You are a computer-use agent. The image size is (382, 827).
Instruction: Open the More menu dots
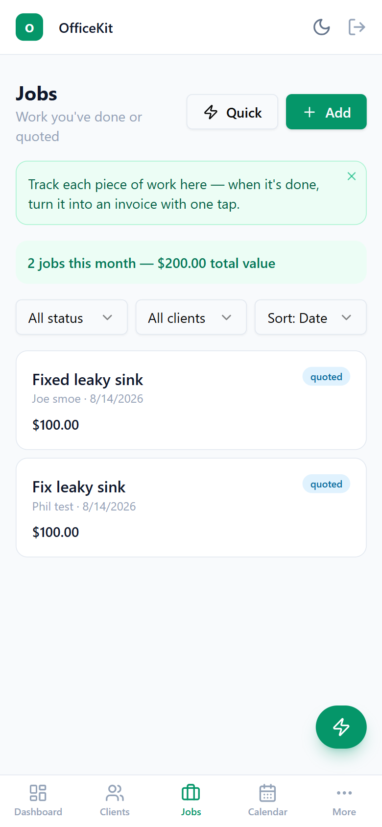tap(344, 792)
